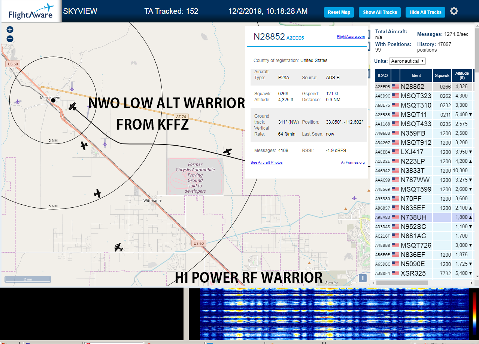Select the MSQT310 aircraft row

[424, 105]
